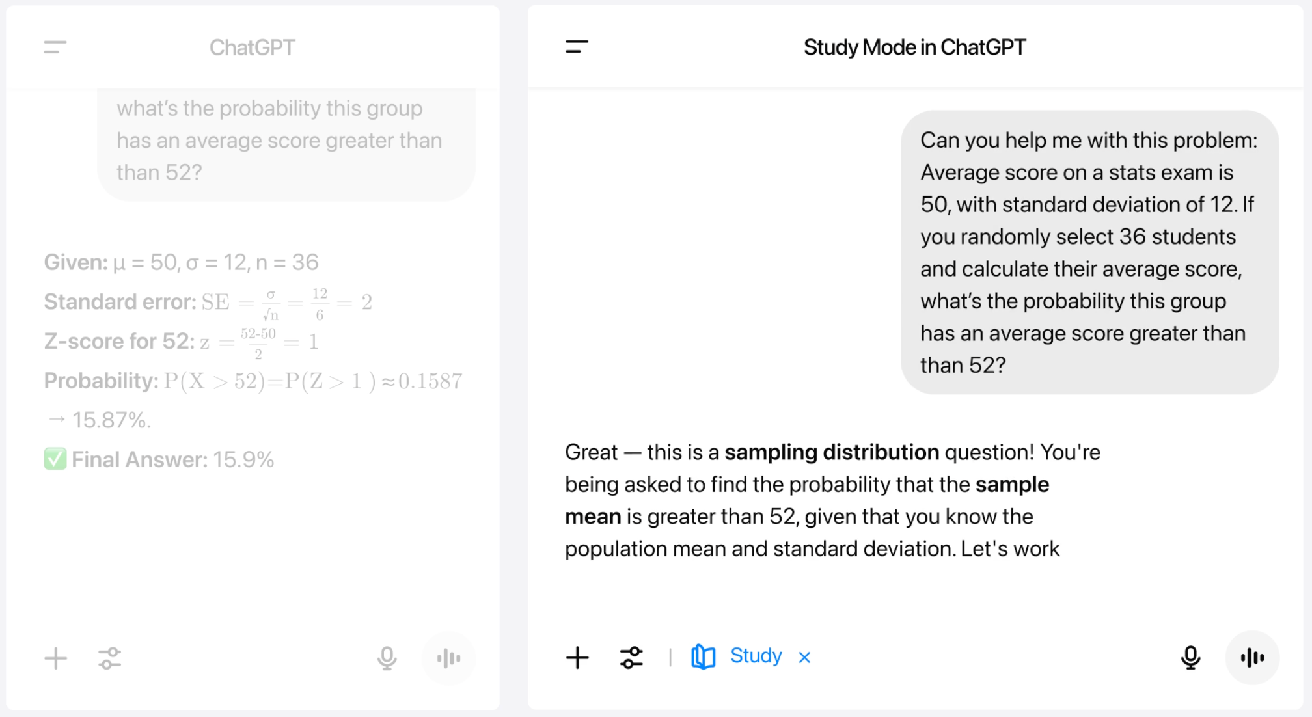Screen dimensions: 1312x717
Task: Click the 'ChatGPT' title in left panel
Action: point(252,47)
